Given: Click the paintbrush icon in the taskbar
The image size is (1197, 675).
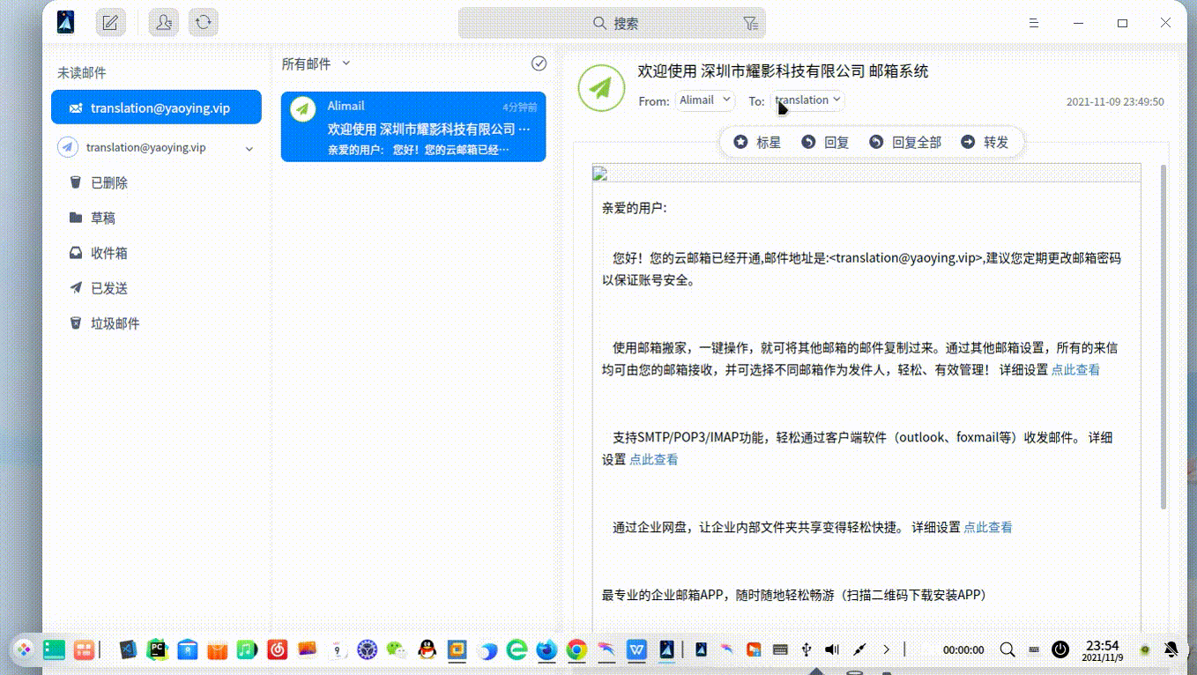Looking at the screenshot, I should (859, 649).
